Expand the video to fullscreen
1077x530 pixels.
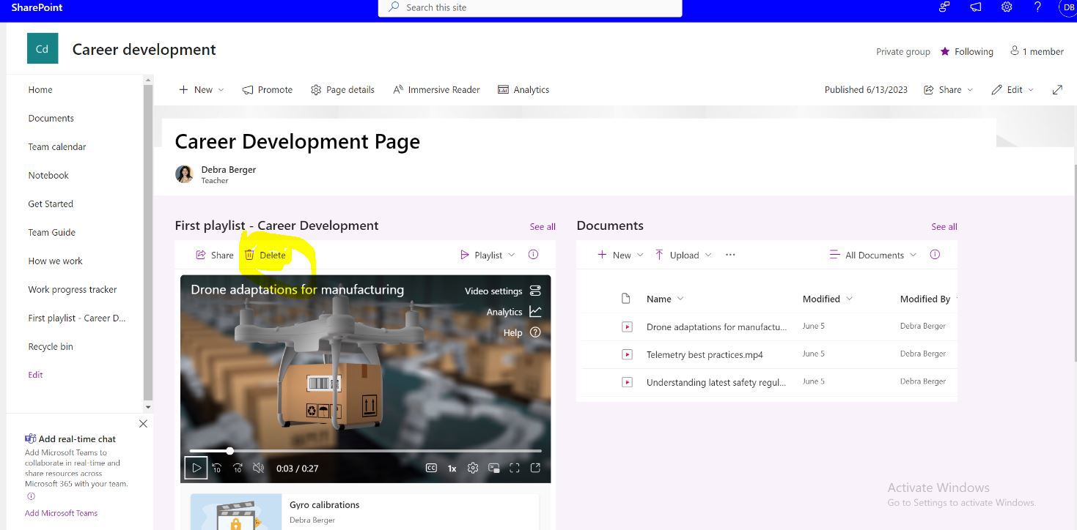pos(514,468)
